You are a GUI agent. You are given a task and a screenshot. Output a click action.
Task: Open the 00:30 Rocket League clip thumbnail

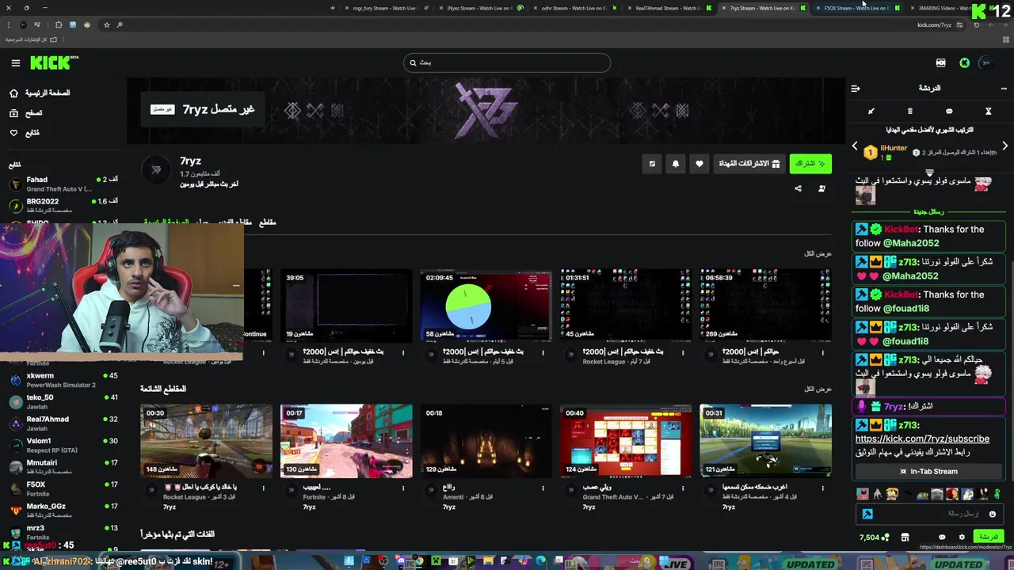206,441
